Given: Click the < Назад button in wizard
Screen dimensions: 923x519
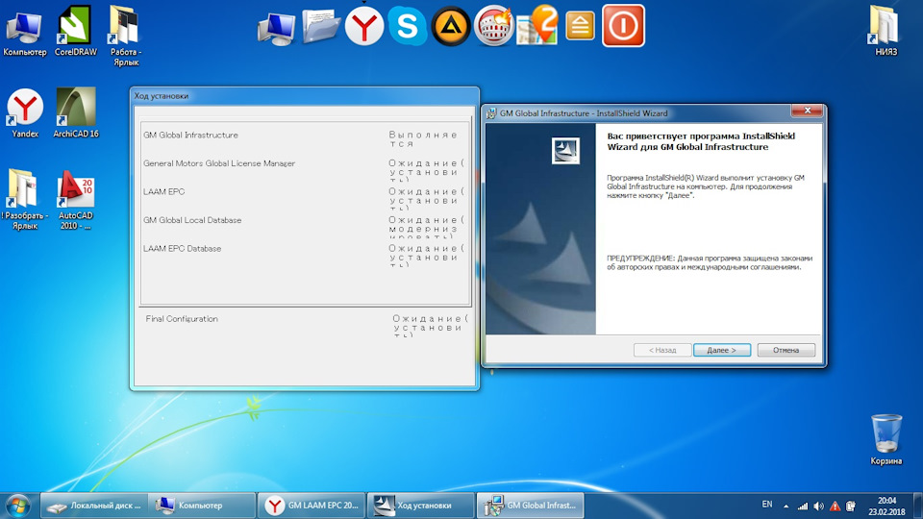Looking at the screenshot, I should [662, 350].
